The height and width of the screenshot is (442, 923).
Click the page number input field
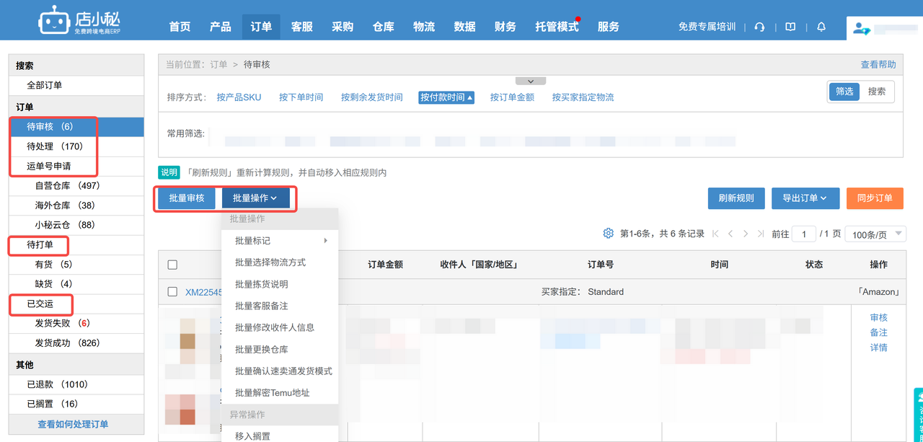click(x=803, y=234)
